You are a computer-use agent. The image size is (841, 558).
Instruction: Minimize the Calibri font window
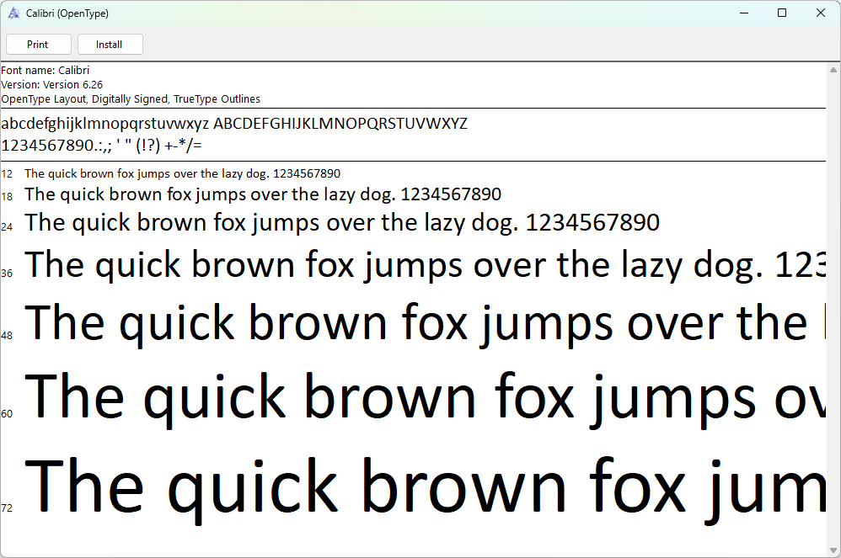[744, 13]
